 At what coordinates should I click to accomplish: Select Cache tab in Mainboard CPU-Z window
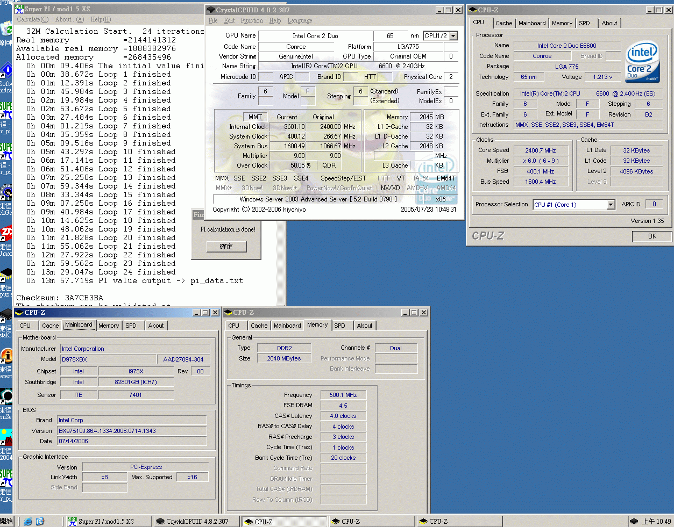point(51,326)
